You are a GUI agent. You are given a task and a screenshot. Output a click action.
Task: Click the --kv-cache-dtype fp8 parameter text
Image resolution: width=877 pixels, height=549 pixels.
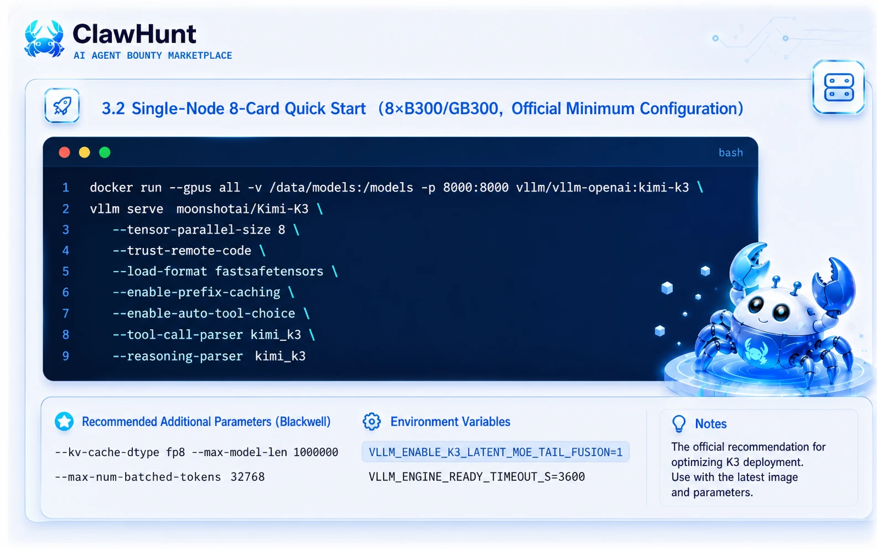(120, 452)
